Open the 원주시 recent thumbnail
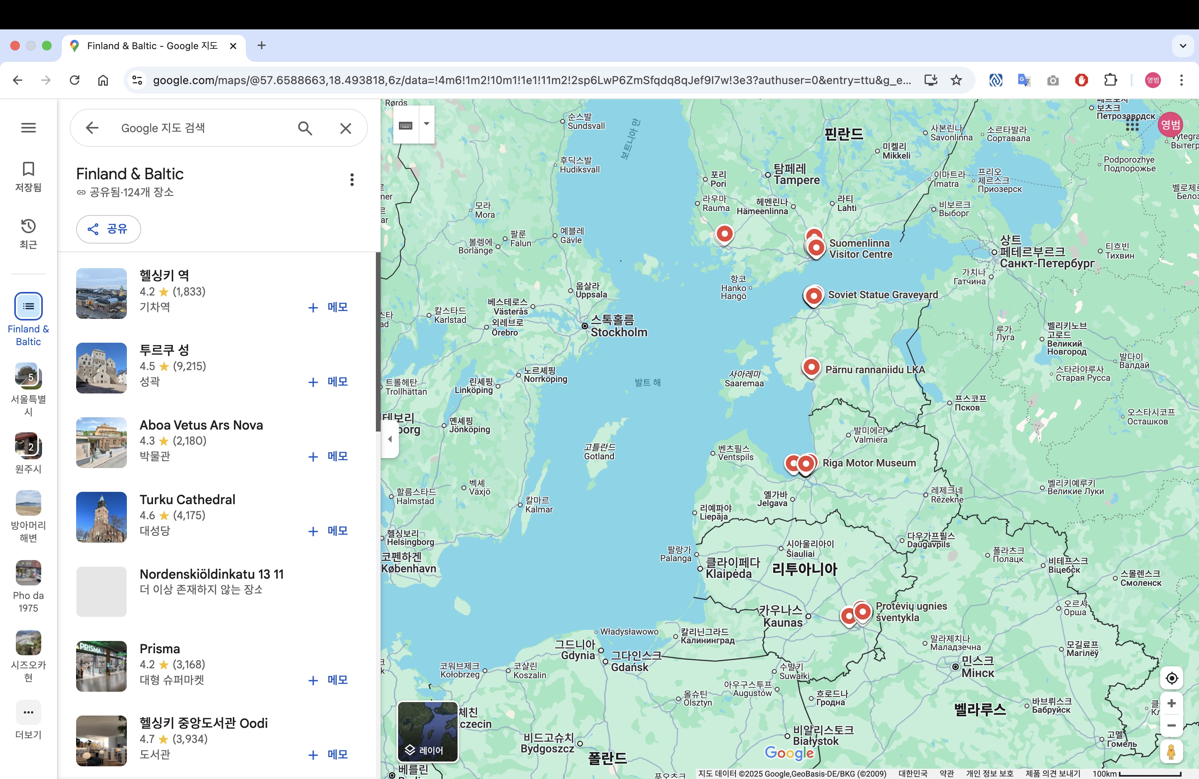This screenshot has width=1199, height=779. click(x=28, y=446)
